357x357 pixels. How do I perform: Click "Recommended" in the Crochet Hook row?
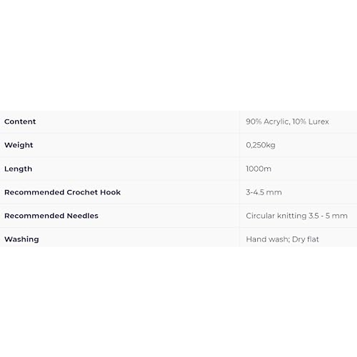pos(34,192)
